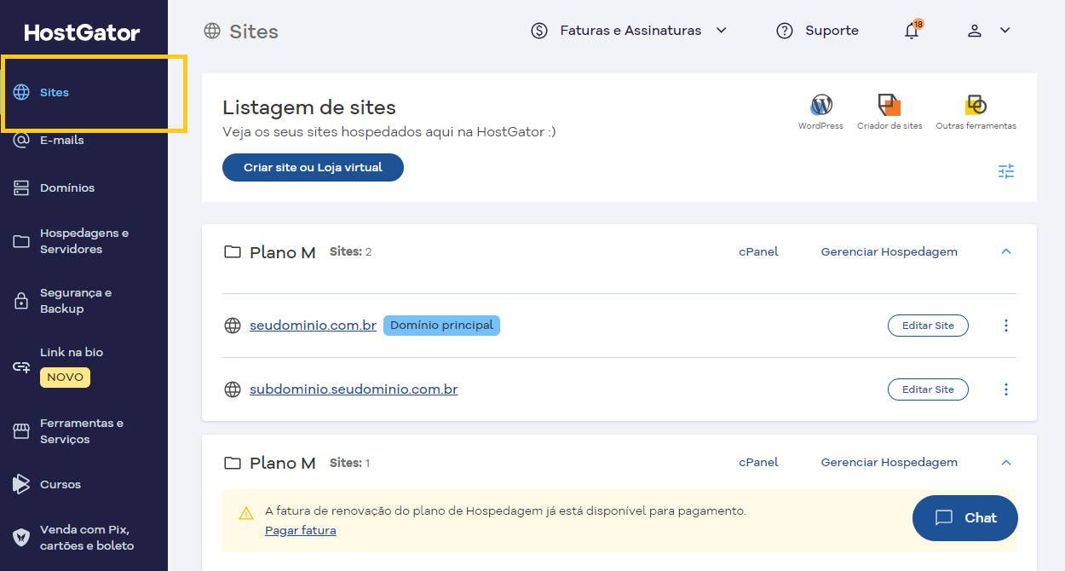Click the Ferramentas e Serviços store icon
The height and width of the screenshot is (571, 1065).
21,431
